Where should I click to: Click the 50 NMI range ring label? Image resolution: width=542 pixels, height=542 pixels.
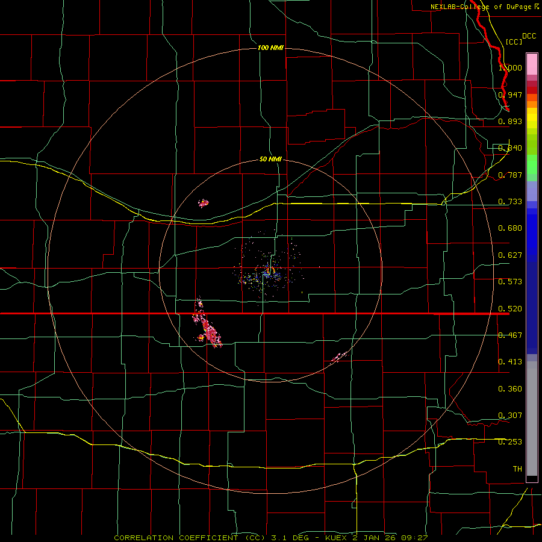pyautogui.click(x=270, y=159)
